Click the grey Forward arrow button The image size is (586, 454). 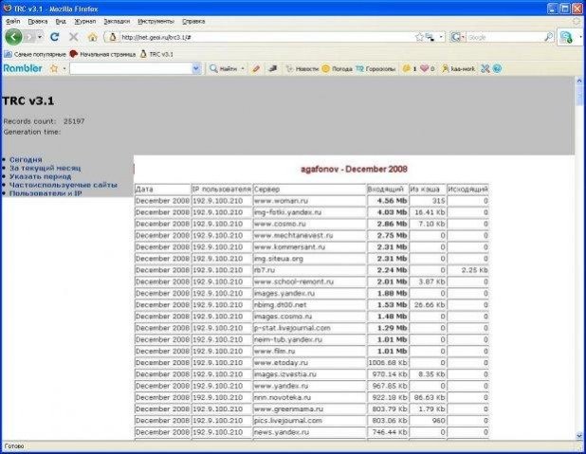point(30,37)
